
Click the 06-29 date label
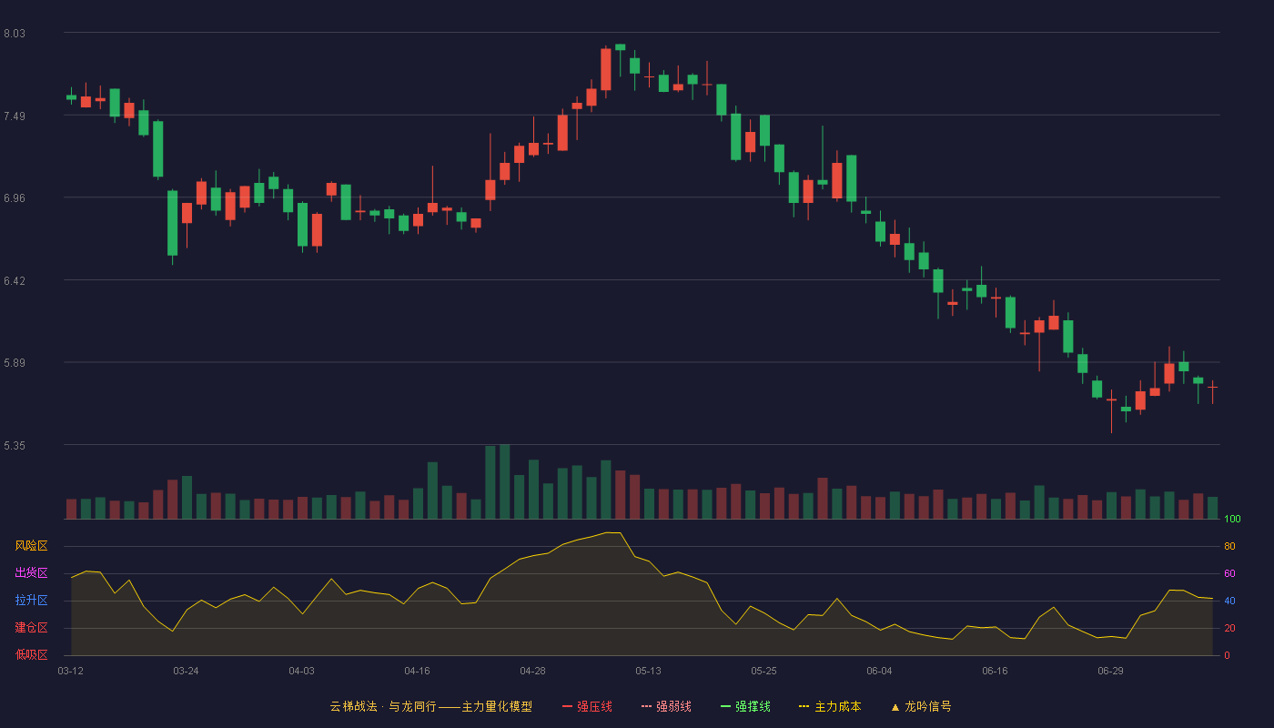coord(1110,671)
